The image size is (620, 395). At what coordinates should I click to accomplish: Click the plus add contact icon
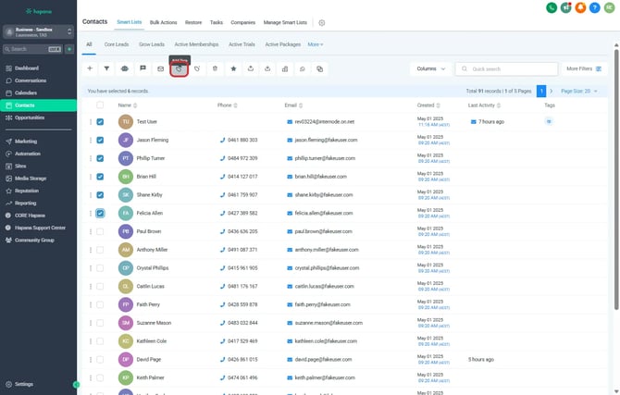(x=90, y=68)
